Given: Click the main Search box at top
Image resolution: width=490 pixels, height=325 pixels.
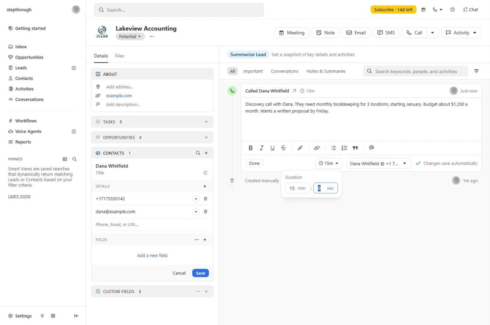Looking at the screenshot, I should tap(179, 10).
